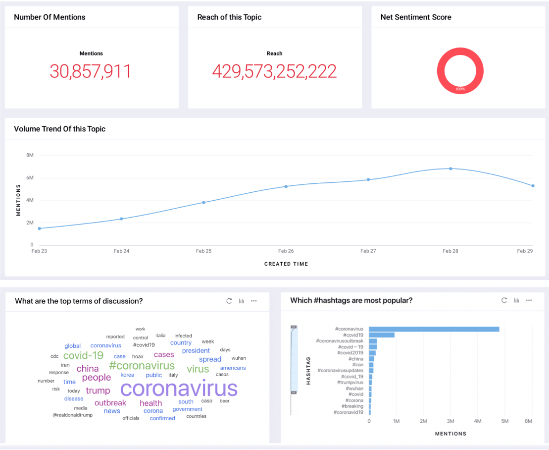Click the 'cases' word in cloud
Viewport: 549px width, 450px height.
click(x=164, y=355)
